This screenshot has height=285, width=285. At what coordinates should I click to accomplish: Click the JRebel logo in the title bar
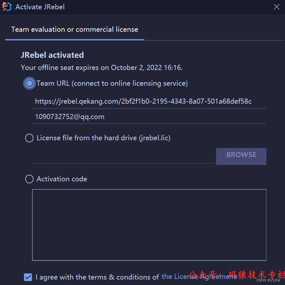tap(6, 6)
